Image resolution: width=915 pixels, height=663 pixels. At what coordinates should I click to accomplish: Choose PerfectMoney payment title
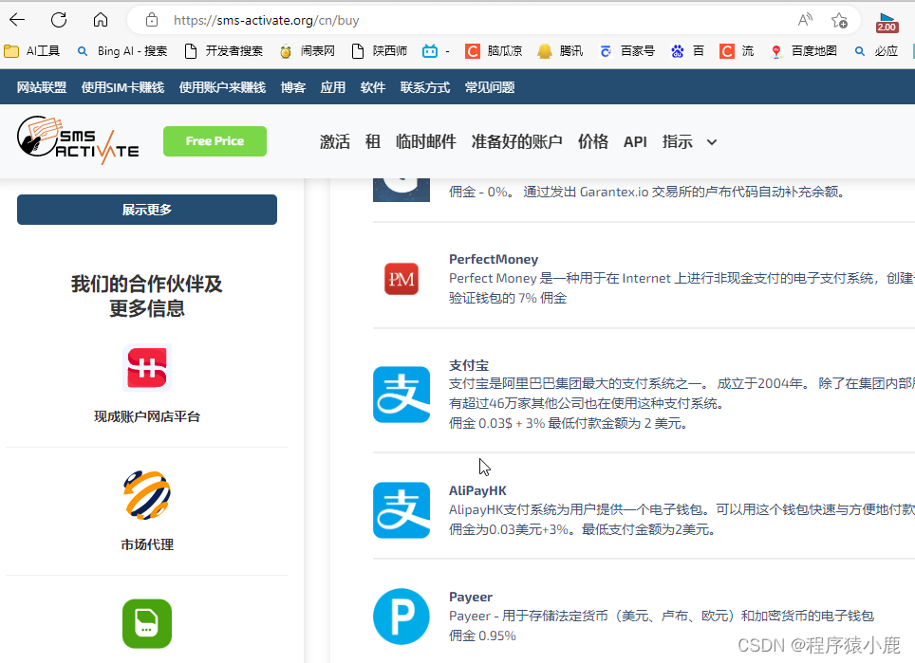tap(494, 259)
